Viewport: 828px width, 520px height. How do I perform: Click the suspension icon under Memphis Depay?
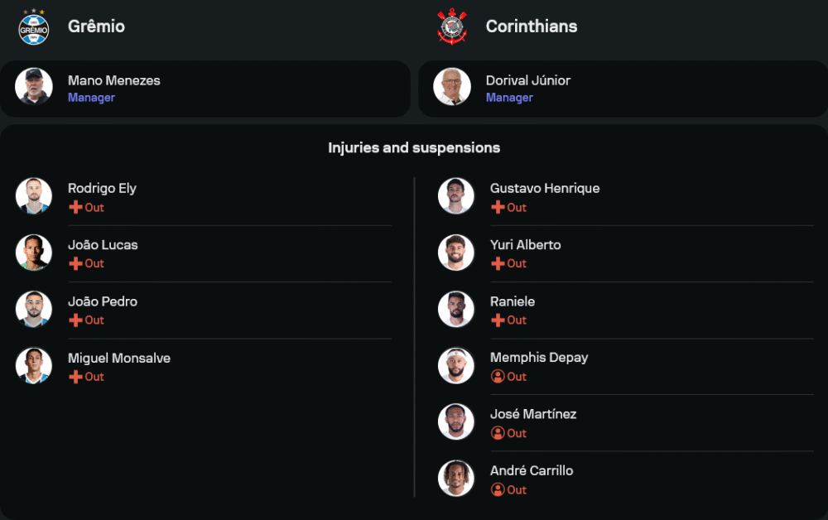coord(498,377)
